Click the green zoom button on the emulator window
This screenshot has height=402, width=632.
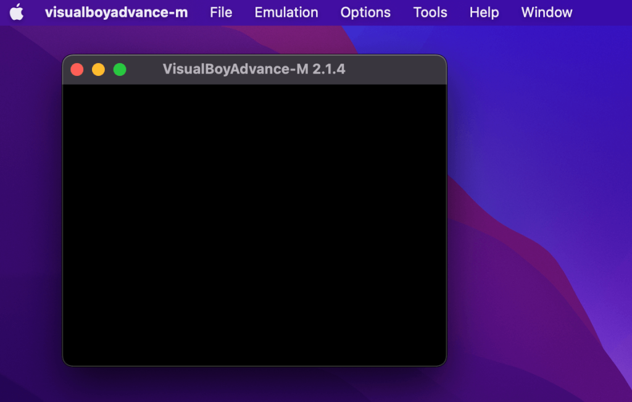120,70
